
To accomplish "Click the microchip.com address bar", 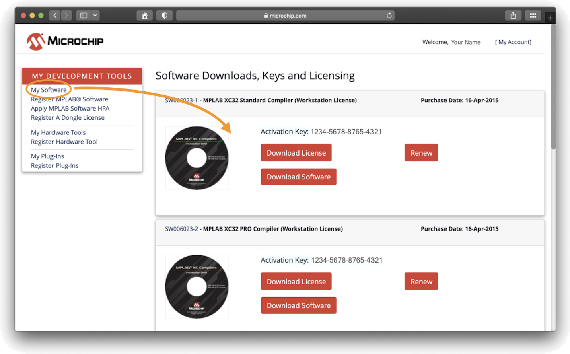I will 285,16.
